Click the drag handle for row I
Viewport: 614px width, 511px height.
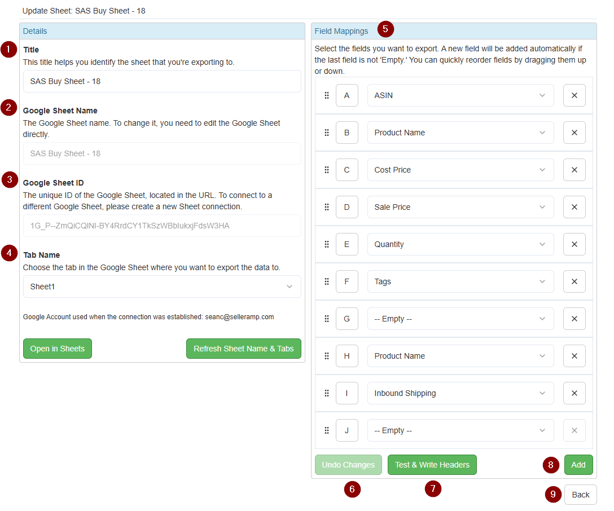point(327,393)
